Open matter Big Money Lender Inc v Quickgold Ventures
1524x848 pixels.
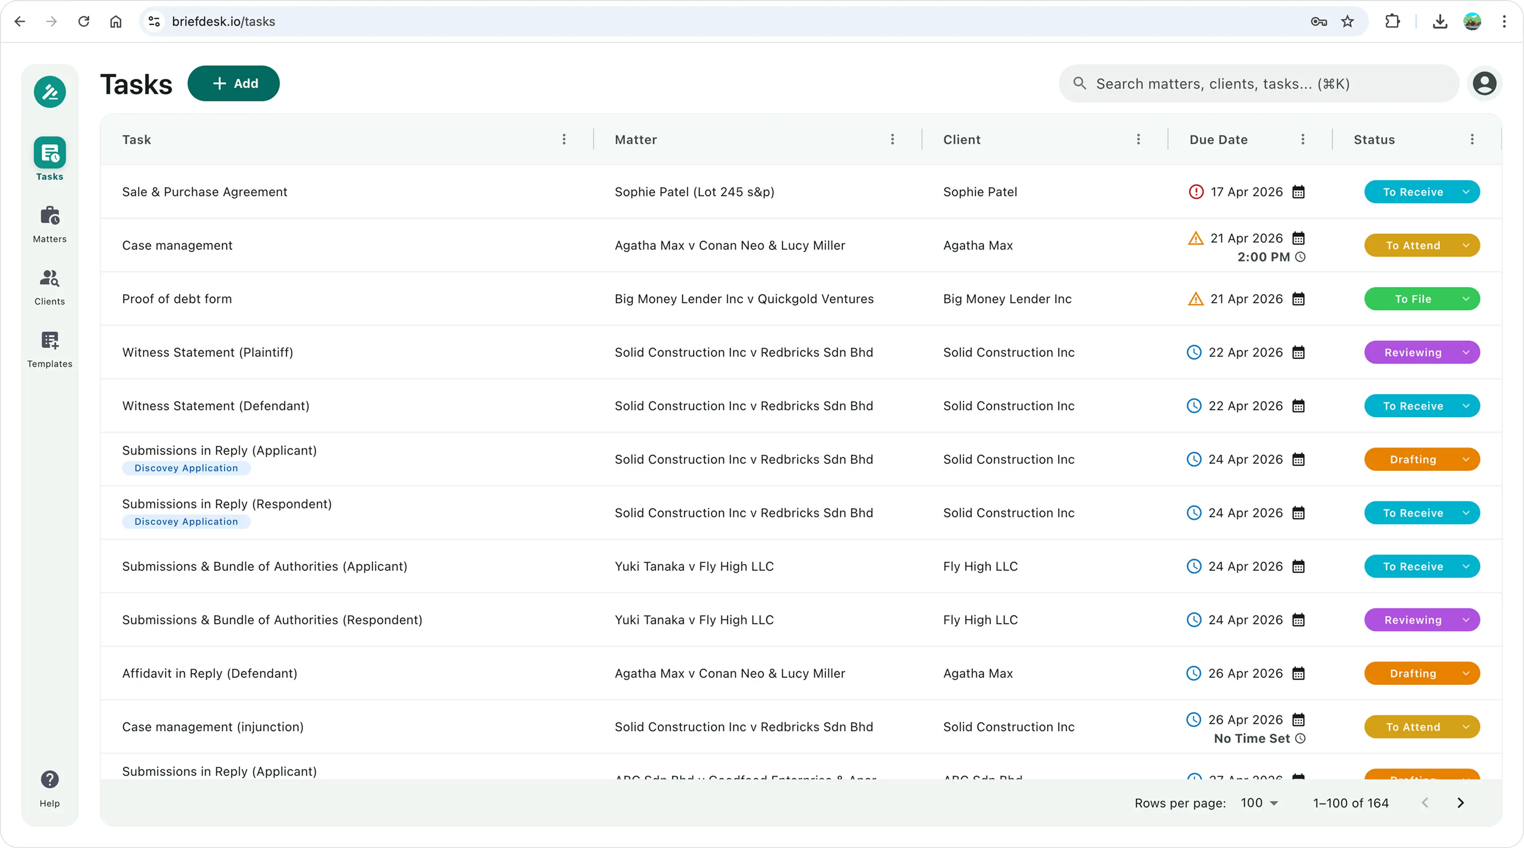744,299
